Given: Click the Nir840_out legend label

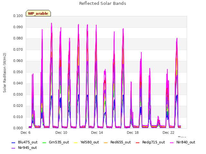Looking at the screenshot, I should [x=186, y=142].
